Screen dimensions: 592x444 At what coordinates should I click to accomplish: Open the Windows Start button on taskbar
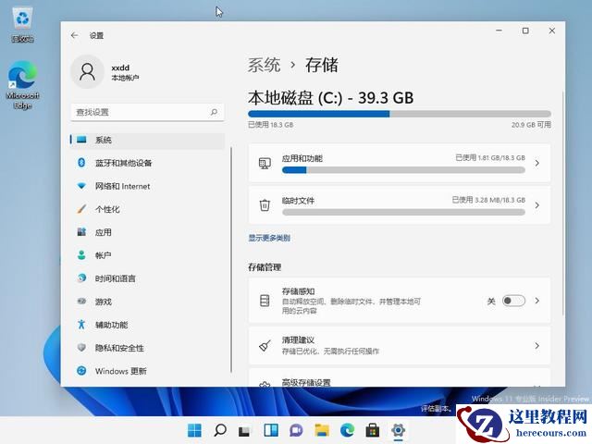click(x=195, y=430)
